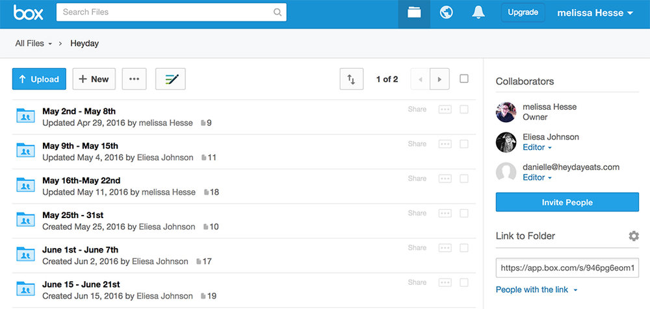
Task: Open the May 25th - 31st folder name
Action: (x=73, y=215)
